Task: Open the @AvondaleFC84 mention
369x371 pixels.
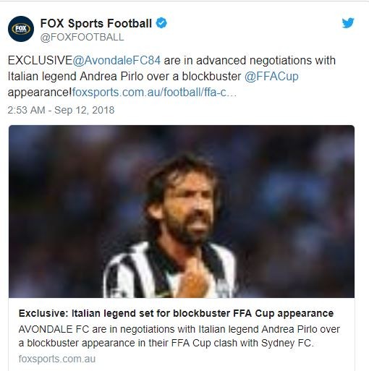Action: pyautogui.click(x=116, y=60)
